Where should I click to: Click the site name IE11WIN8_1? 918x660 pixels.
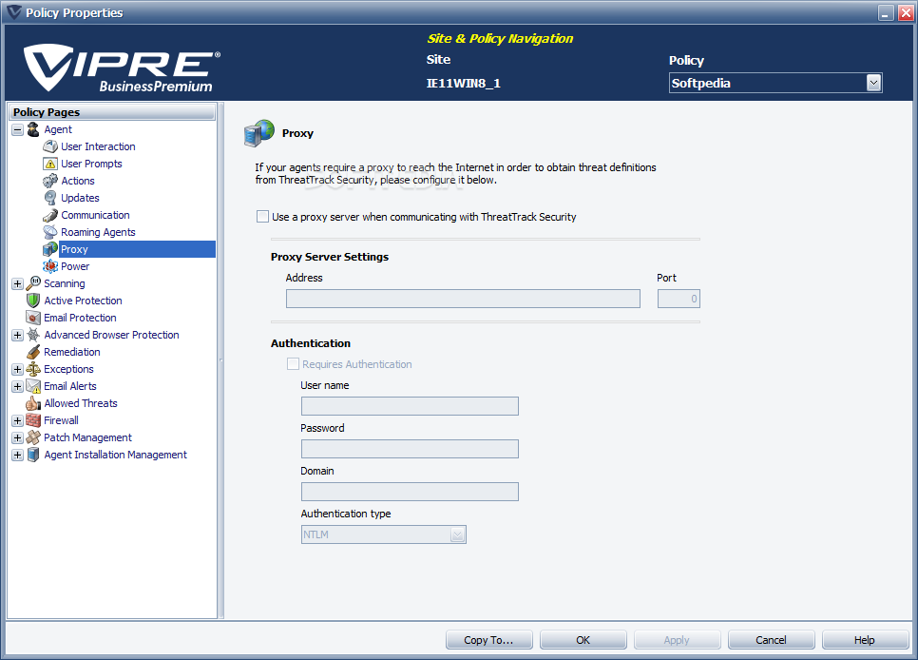click(x=463, y=84)
